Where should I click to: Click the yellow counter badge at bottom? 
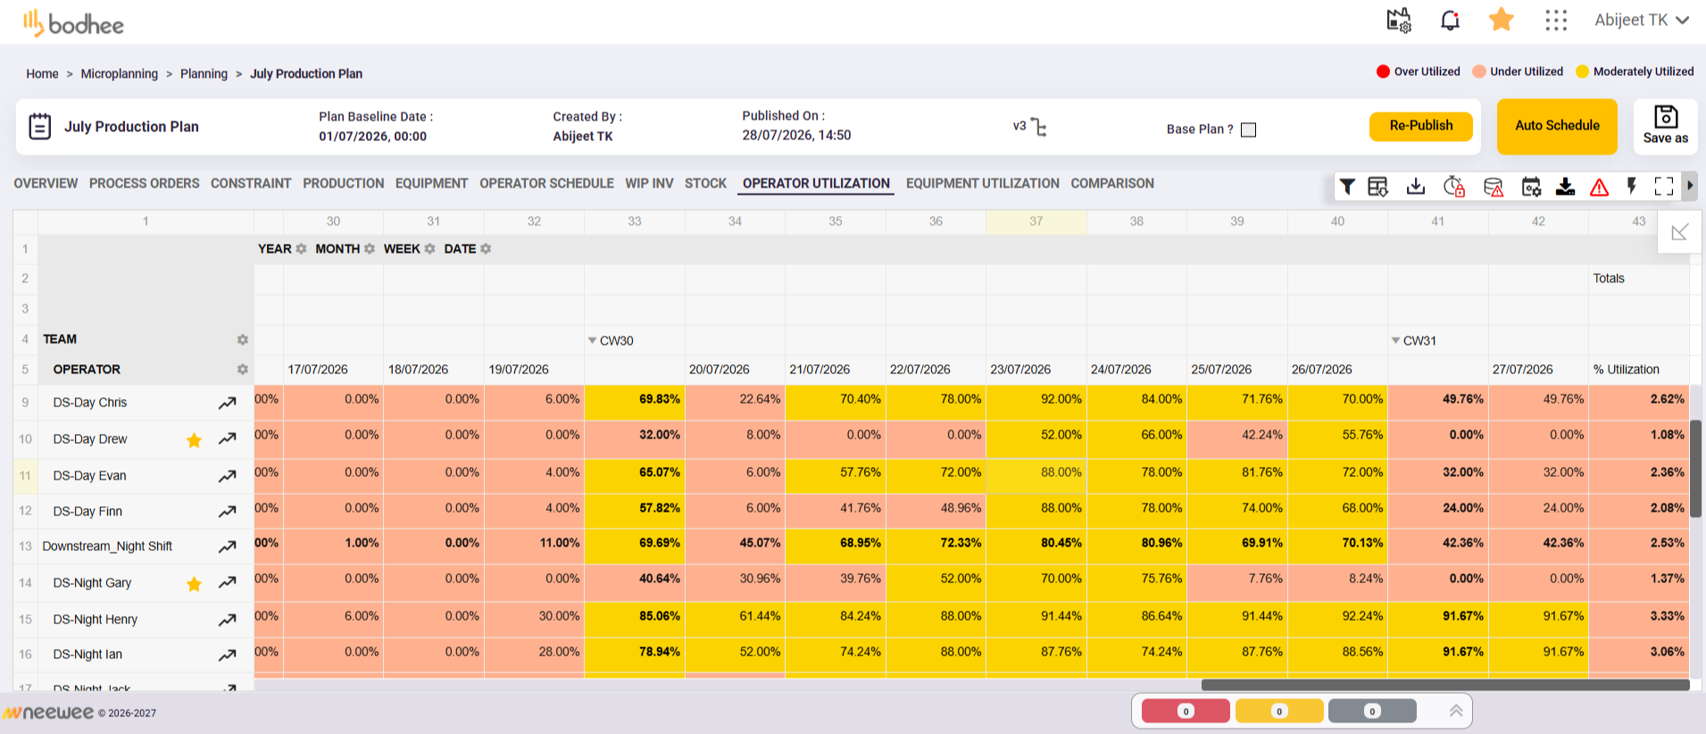point(1279,711)
